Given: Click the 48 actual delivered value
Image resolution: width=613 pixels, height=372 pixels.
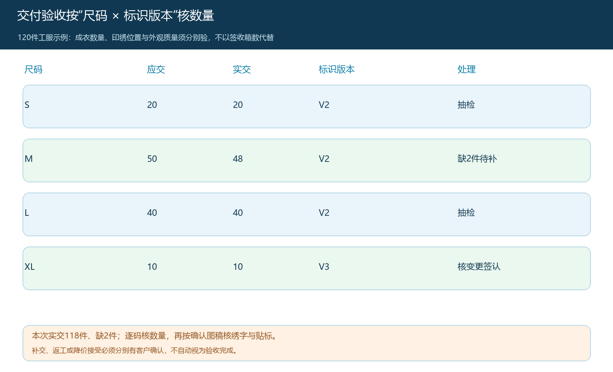Looking at the screenshot, I should 238,159.
